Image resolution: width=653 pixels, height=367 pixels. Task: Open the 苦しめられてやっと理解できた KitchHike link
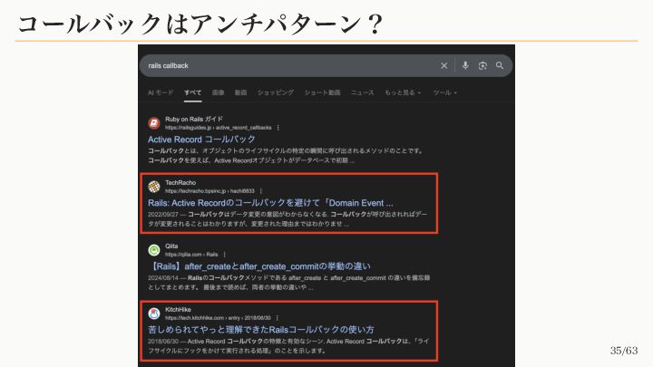[261, 330]
